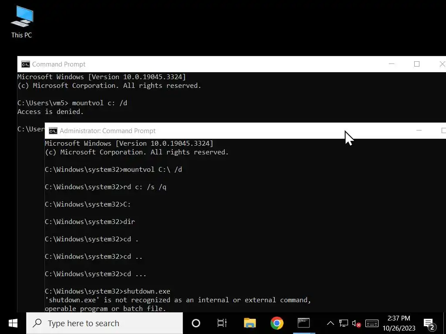The width and height of the screenshot is (446, 334).
Task: Click the muted volume tray icon
Action: click(x=356, y=323)
